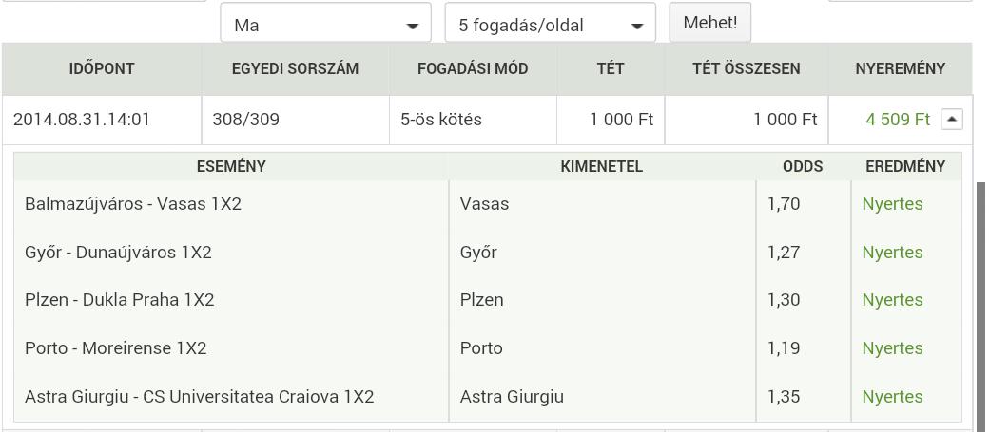Click the Győr - Dunaújváros 1X2 event

pyautogui.click(x=118, y=253)
